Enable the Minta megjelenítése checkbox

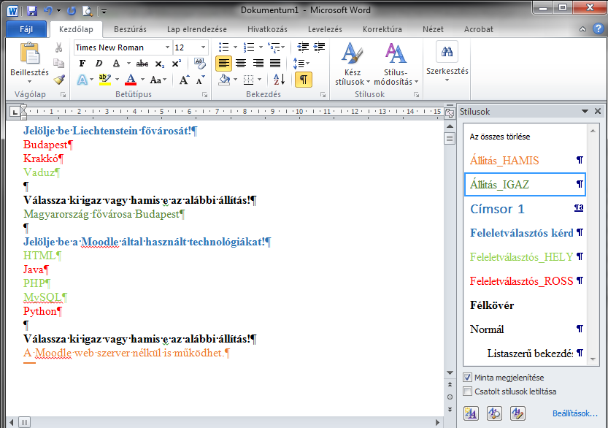(469, 378)
